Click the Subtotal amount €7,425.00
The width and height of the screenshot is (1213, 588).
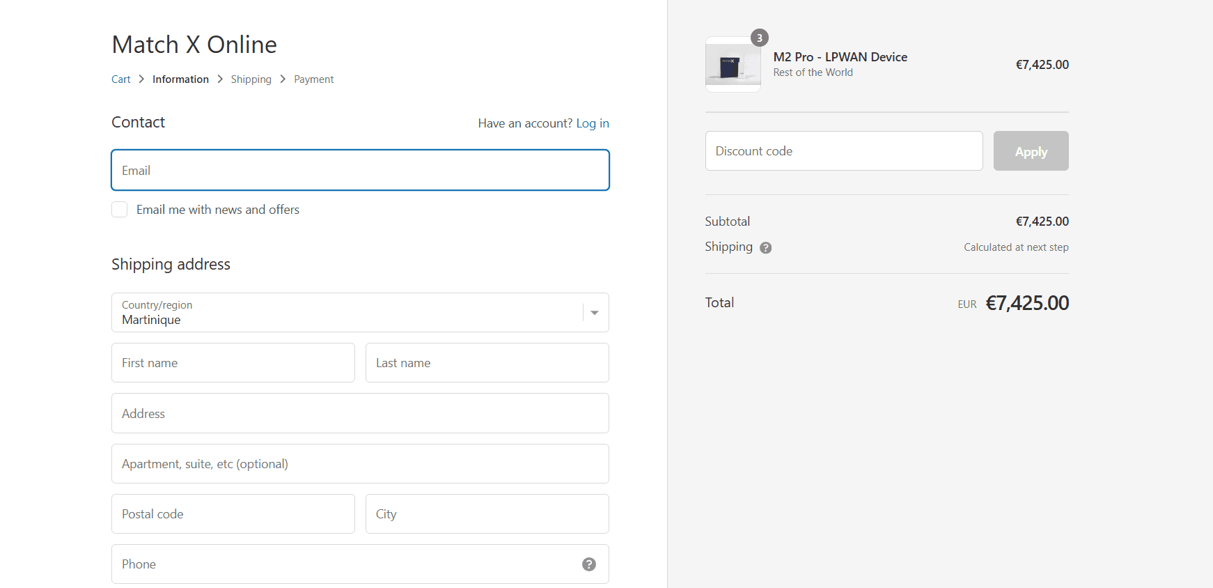pyautogui.click(x=1042, y=222)
